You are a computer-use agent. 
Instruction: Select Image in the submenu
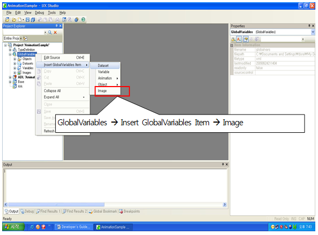pyautogui.click(x=105, y=91)
